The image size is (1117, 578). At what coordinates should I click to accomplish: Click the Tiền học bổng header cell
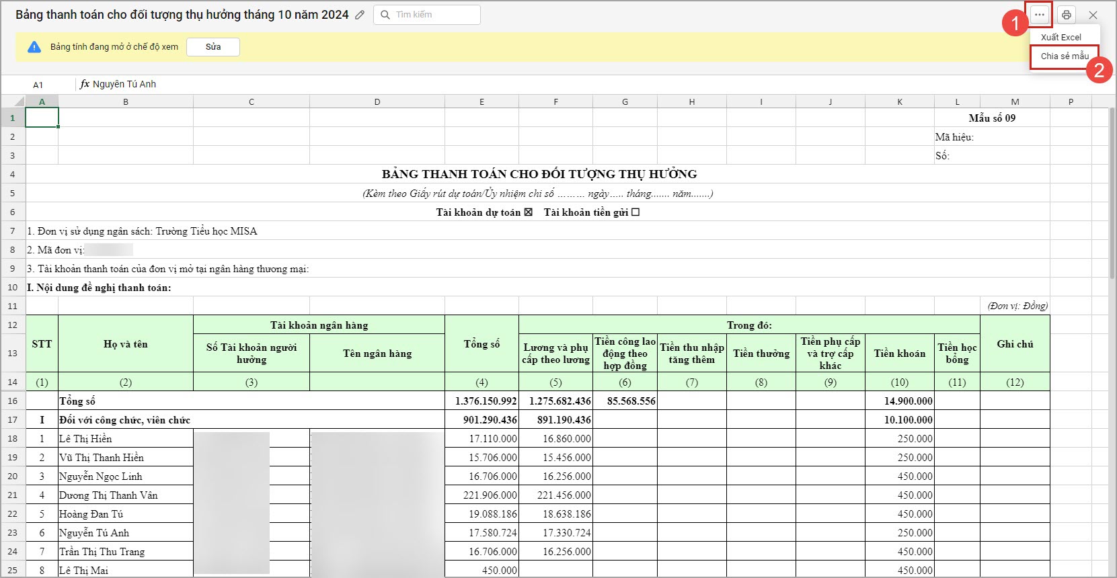[x=957, y=354]
